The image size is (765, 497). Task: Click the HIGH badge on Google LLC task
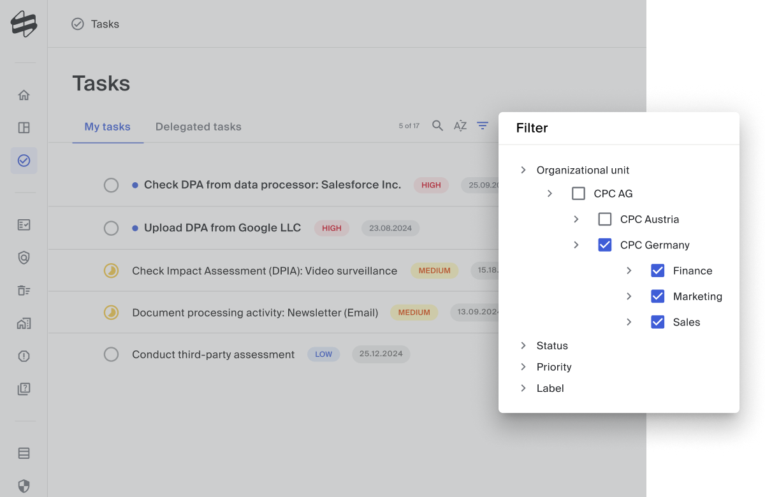pos(331,228)
